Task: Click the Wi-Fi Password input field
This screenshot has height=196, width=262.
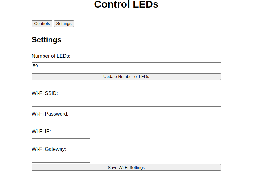Action: [61, 124]
